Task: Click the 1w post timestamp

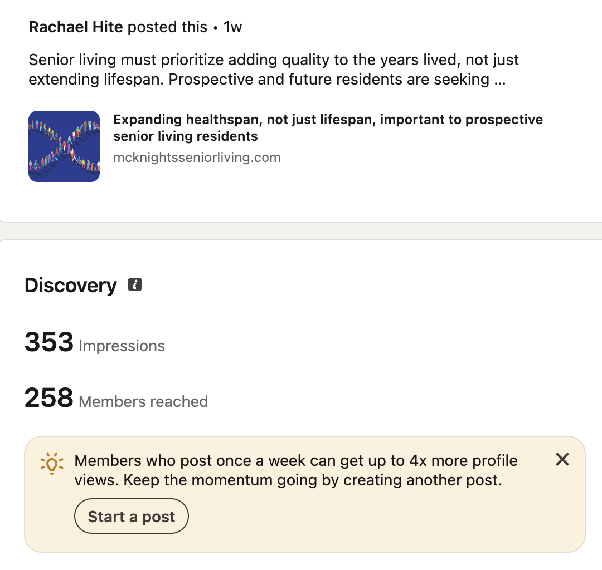Action: [x=232, y=27]
